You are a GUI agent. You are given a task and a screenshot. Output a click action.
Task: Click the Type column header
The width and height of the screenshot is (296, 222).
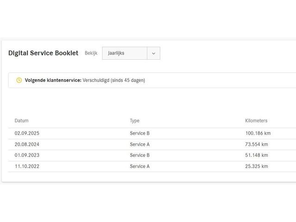pyautogui.click(x=135, y=121)
